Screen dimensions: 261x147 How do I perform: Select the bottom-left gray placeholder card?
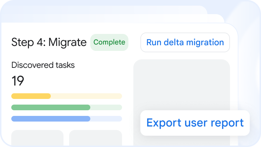pos(37,138)
